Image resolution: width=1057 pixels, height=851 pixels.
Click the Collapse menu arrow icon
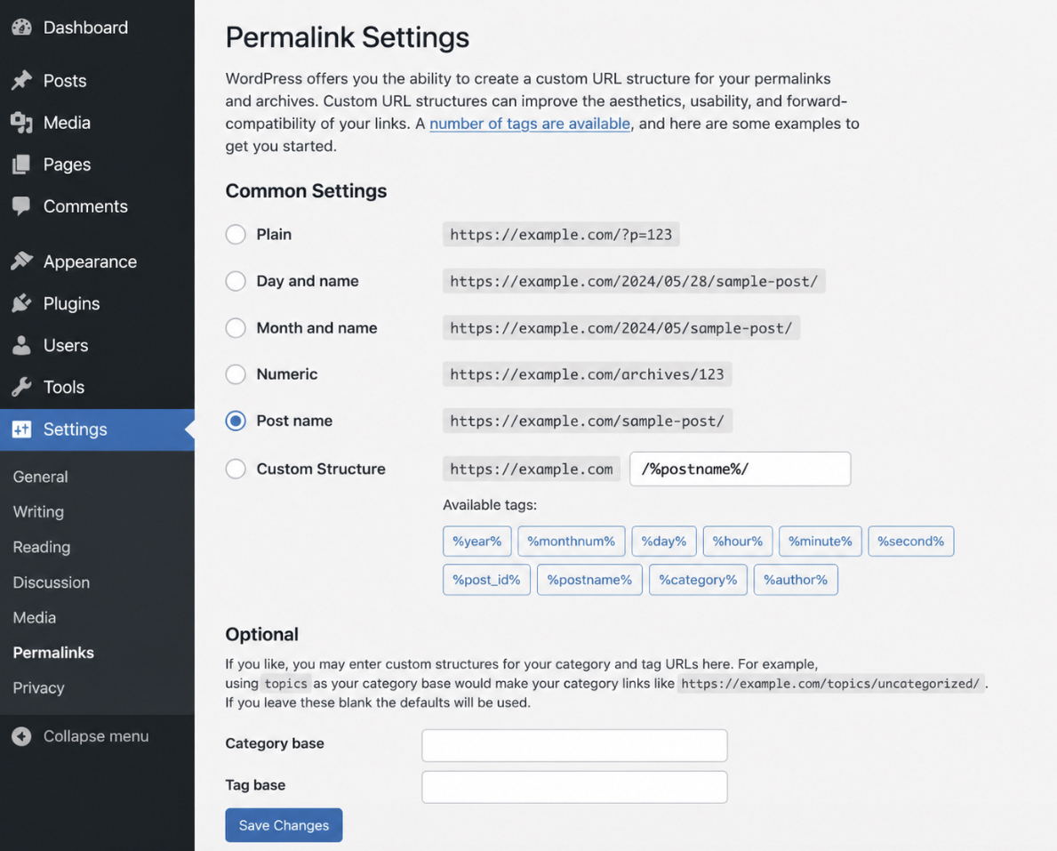(21, 736)
